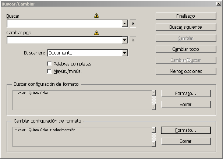
Task: Toggle the Mayús./minús. checkbox
Action: click(49, 71)
